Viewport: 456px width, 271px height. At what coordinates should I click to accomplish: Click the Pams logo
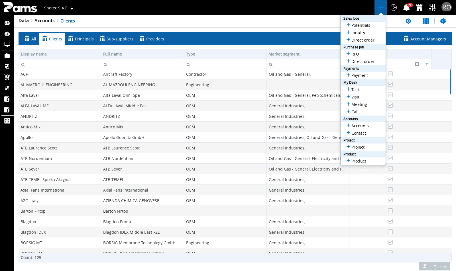point(20,7)
